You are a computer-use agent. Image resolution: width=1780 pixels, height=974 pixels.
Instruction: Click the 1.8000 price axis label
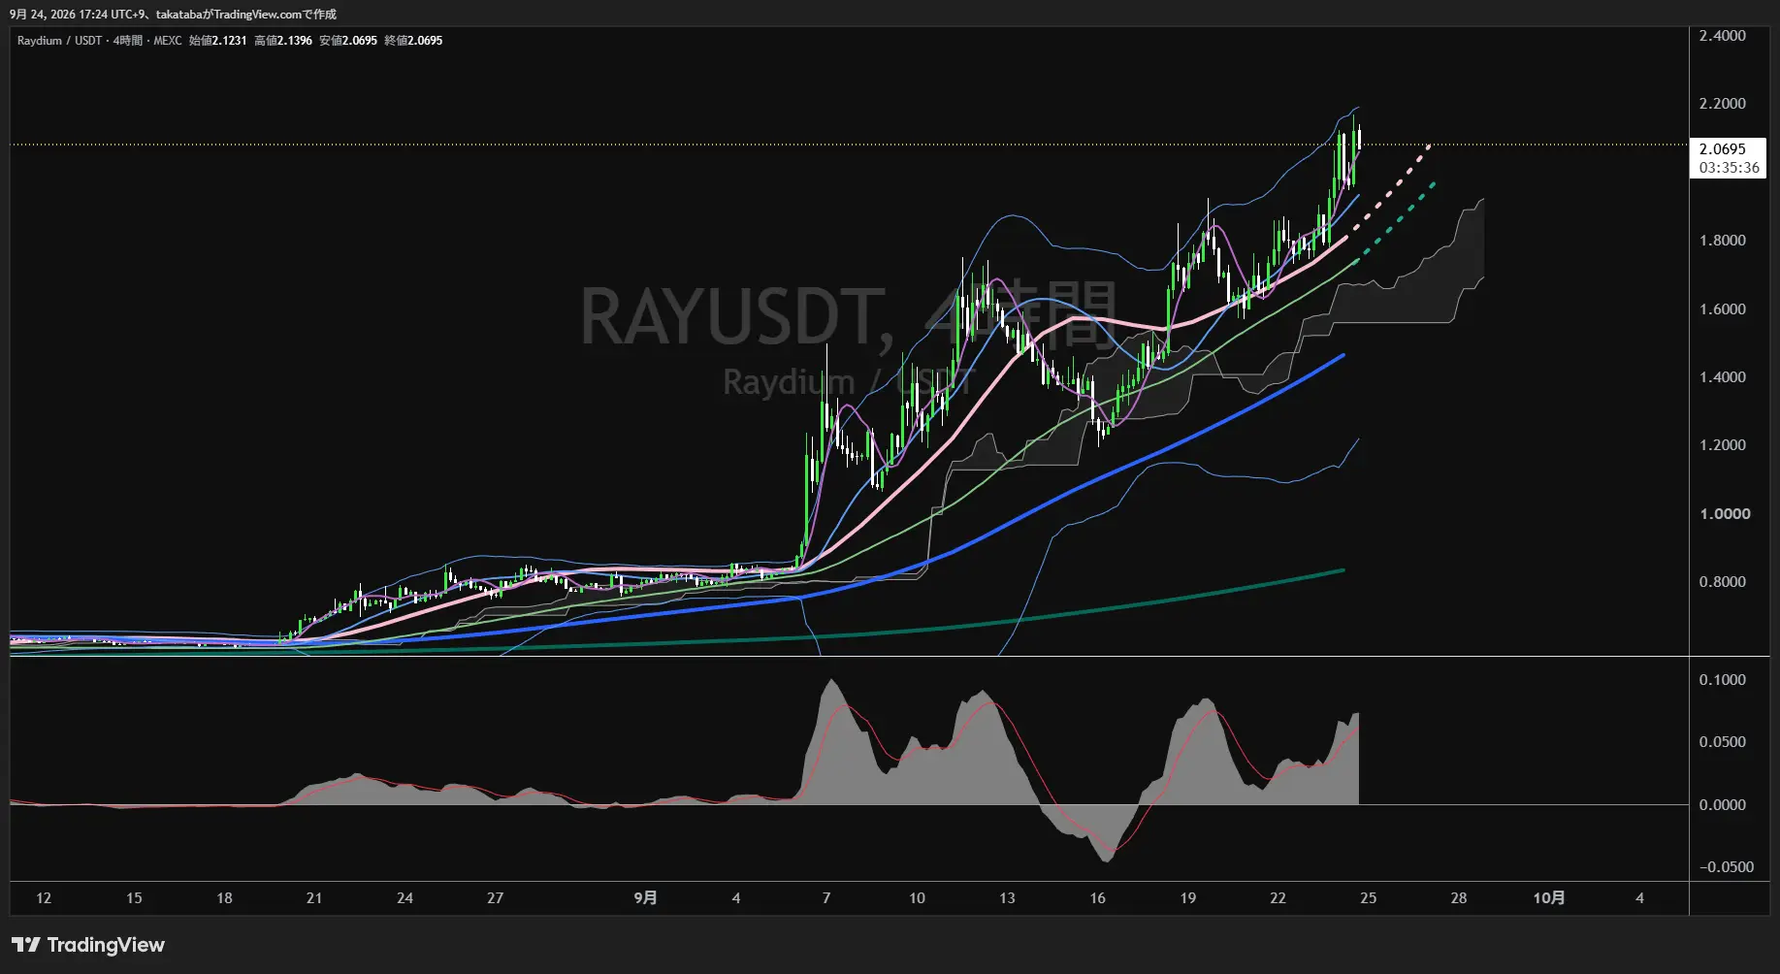point(1723,241)
